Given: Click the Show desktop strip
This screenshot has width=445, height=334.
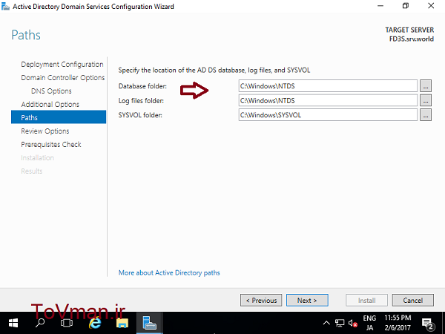Looking at the screenshot, I should point(444,323).
